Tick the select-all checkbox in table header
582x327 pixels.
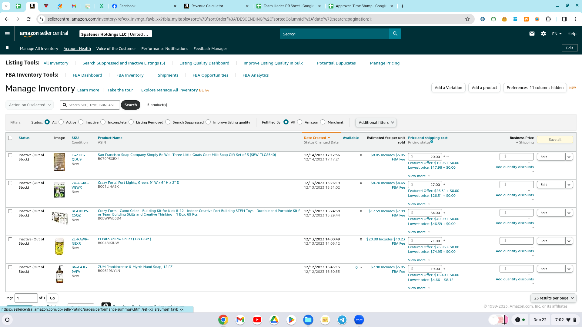(10, 138)
